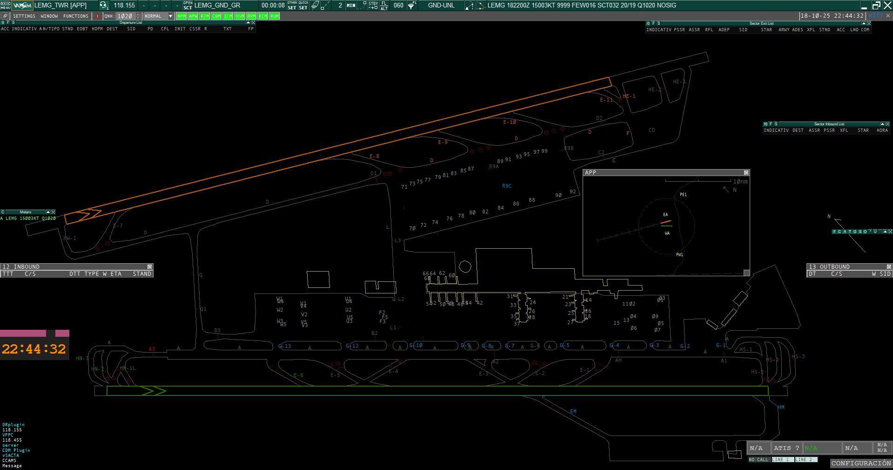Click the FL ALT altitude icon

tap(384, 5)
